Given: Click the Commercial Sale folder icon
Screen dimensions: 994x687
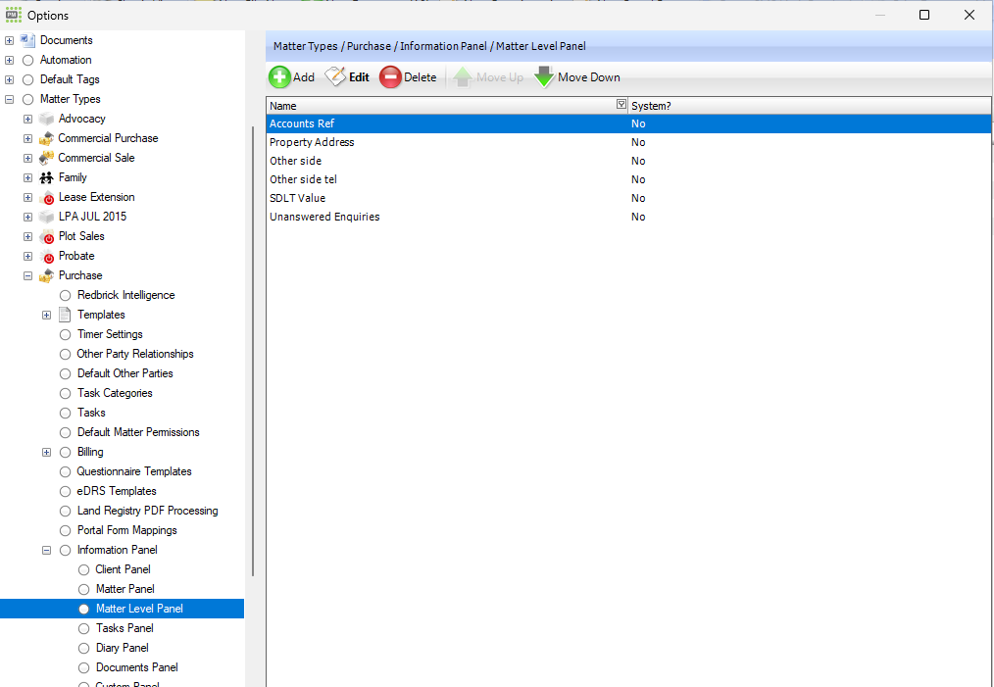Looking at the screenshot, I should click(46, 158).
